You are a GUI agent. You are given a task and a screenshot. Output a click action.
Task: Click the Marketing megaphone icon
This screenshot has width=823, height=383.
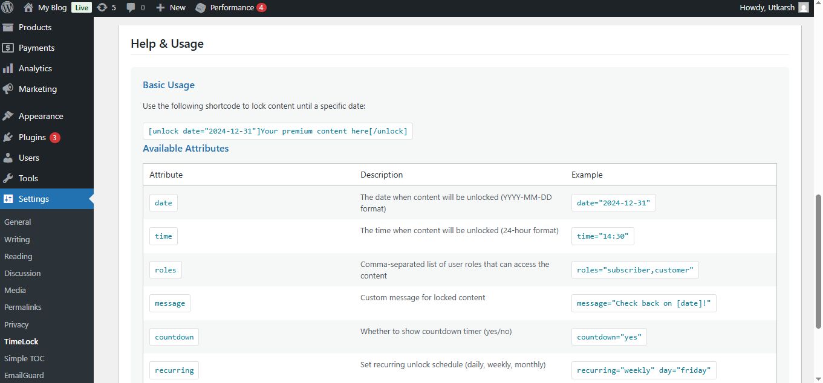point(8,89)
